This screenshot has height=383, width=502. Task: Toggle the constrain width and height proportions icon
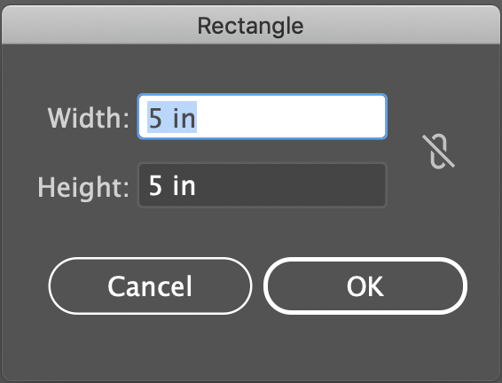438,151
